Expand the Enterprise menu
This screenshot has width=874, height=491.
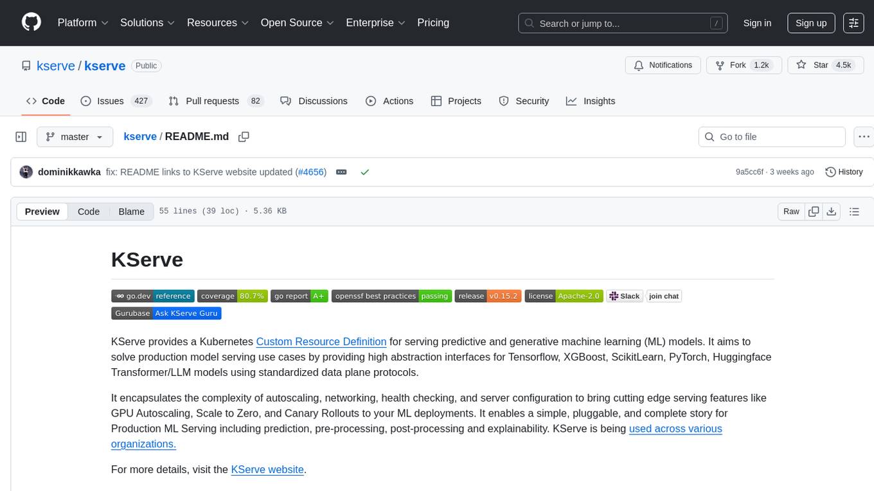click(x=375, y=22)
